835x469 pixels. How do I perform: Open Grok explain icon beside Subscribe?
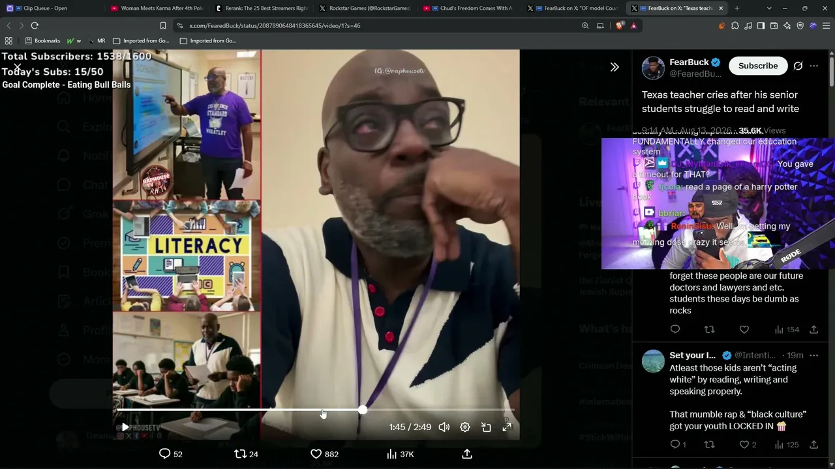798,66
